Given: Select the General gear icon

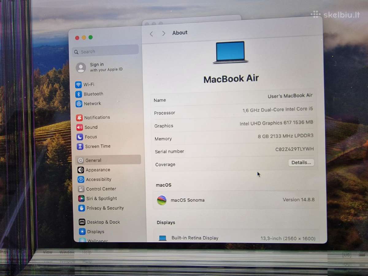Looking at the screenshot, I should (80, 160).
